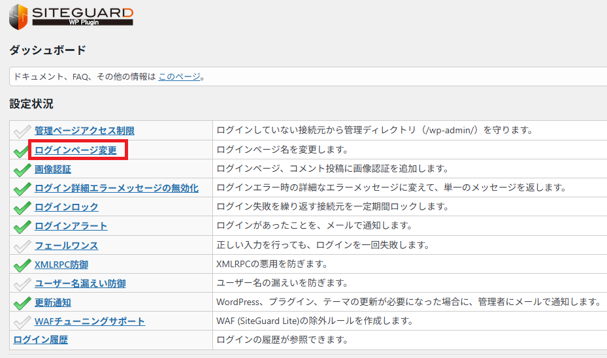
Task: Go to 画像認証 settings
Action: point(52,169)
